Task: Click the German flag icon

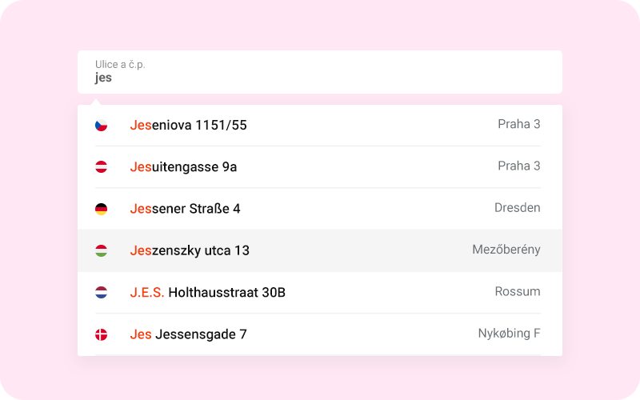Action: pyautogui.click(x=101, y=209)
